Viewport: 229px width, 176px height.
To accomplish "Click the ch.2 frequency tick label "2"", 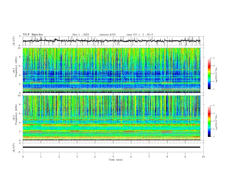I will coord(20,131).
